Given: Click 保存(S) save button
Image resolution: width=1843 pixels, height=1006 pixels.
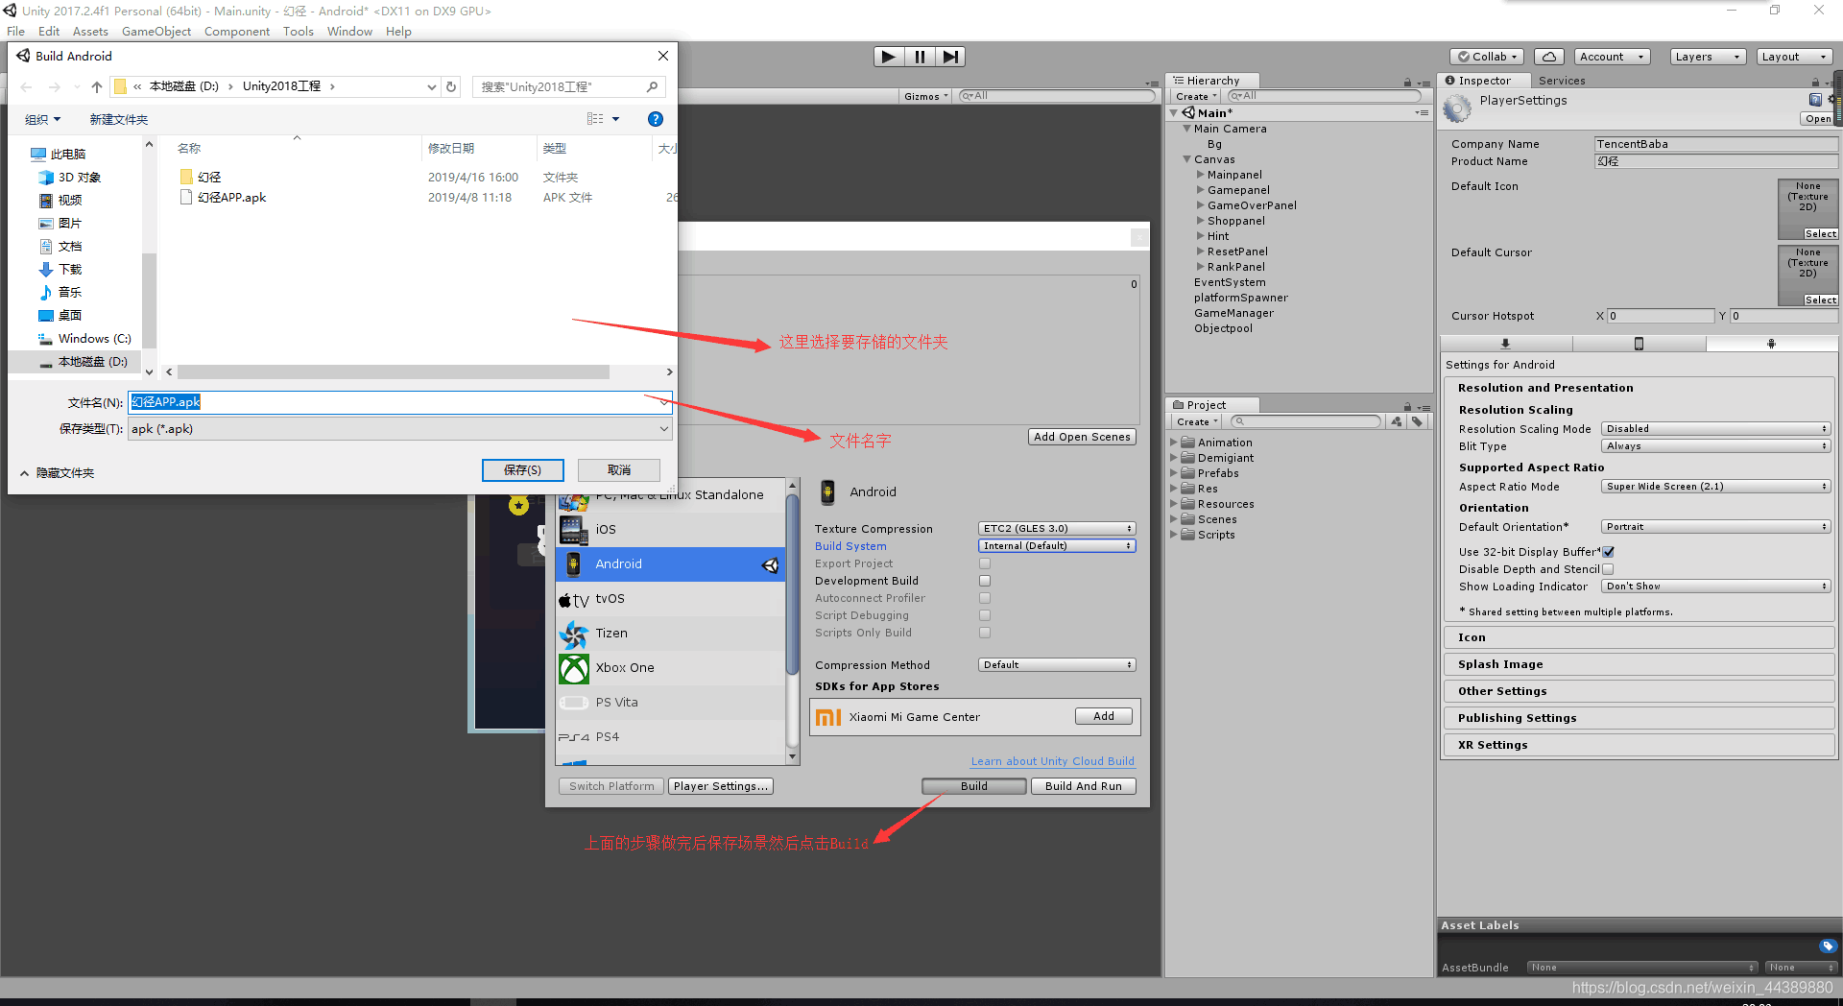Looking at the screenshot, I should pyautogui.click(x=523, y=470).
